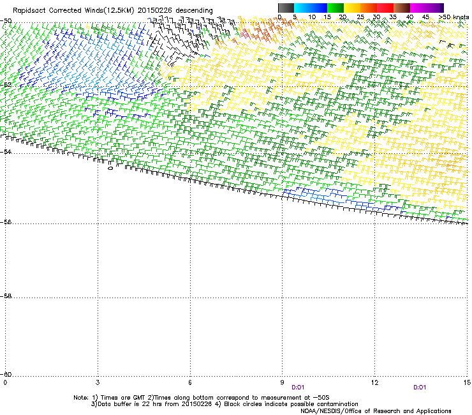This screenshot has width=472, height=415.
Task: Click the longitude axis label '12'
Action: (x=374, y=382)
